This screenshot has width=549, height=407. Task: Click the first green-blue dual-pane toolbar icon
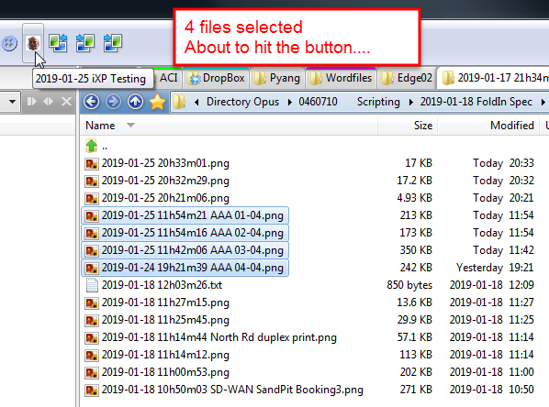58,43
